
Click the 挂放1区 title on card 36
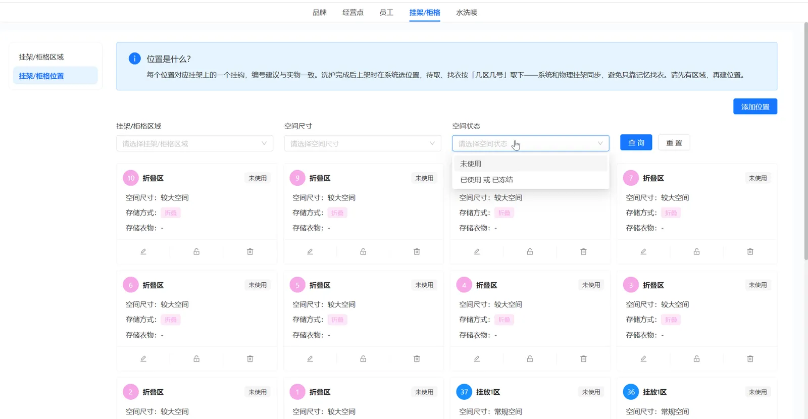(x=654, y=392)
